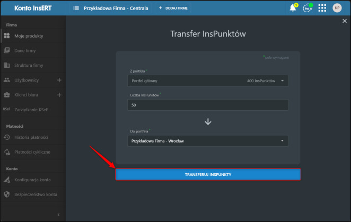351x222 pixels.
Task: Close the Transfer InsPunktów panel
Action: pos(345,21)
